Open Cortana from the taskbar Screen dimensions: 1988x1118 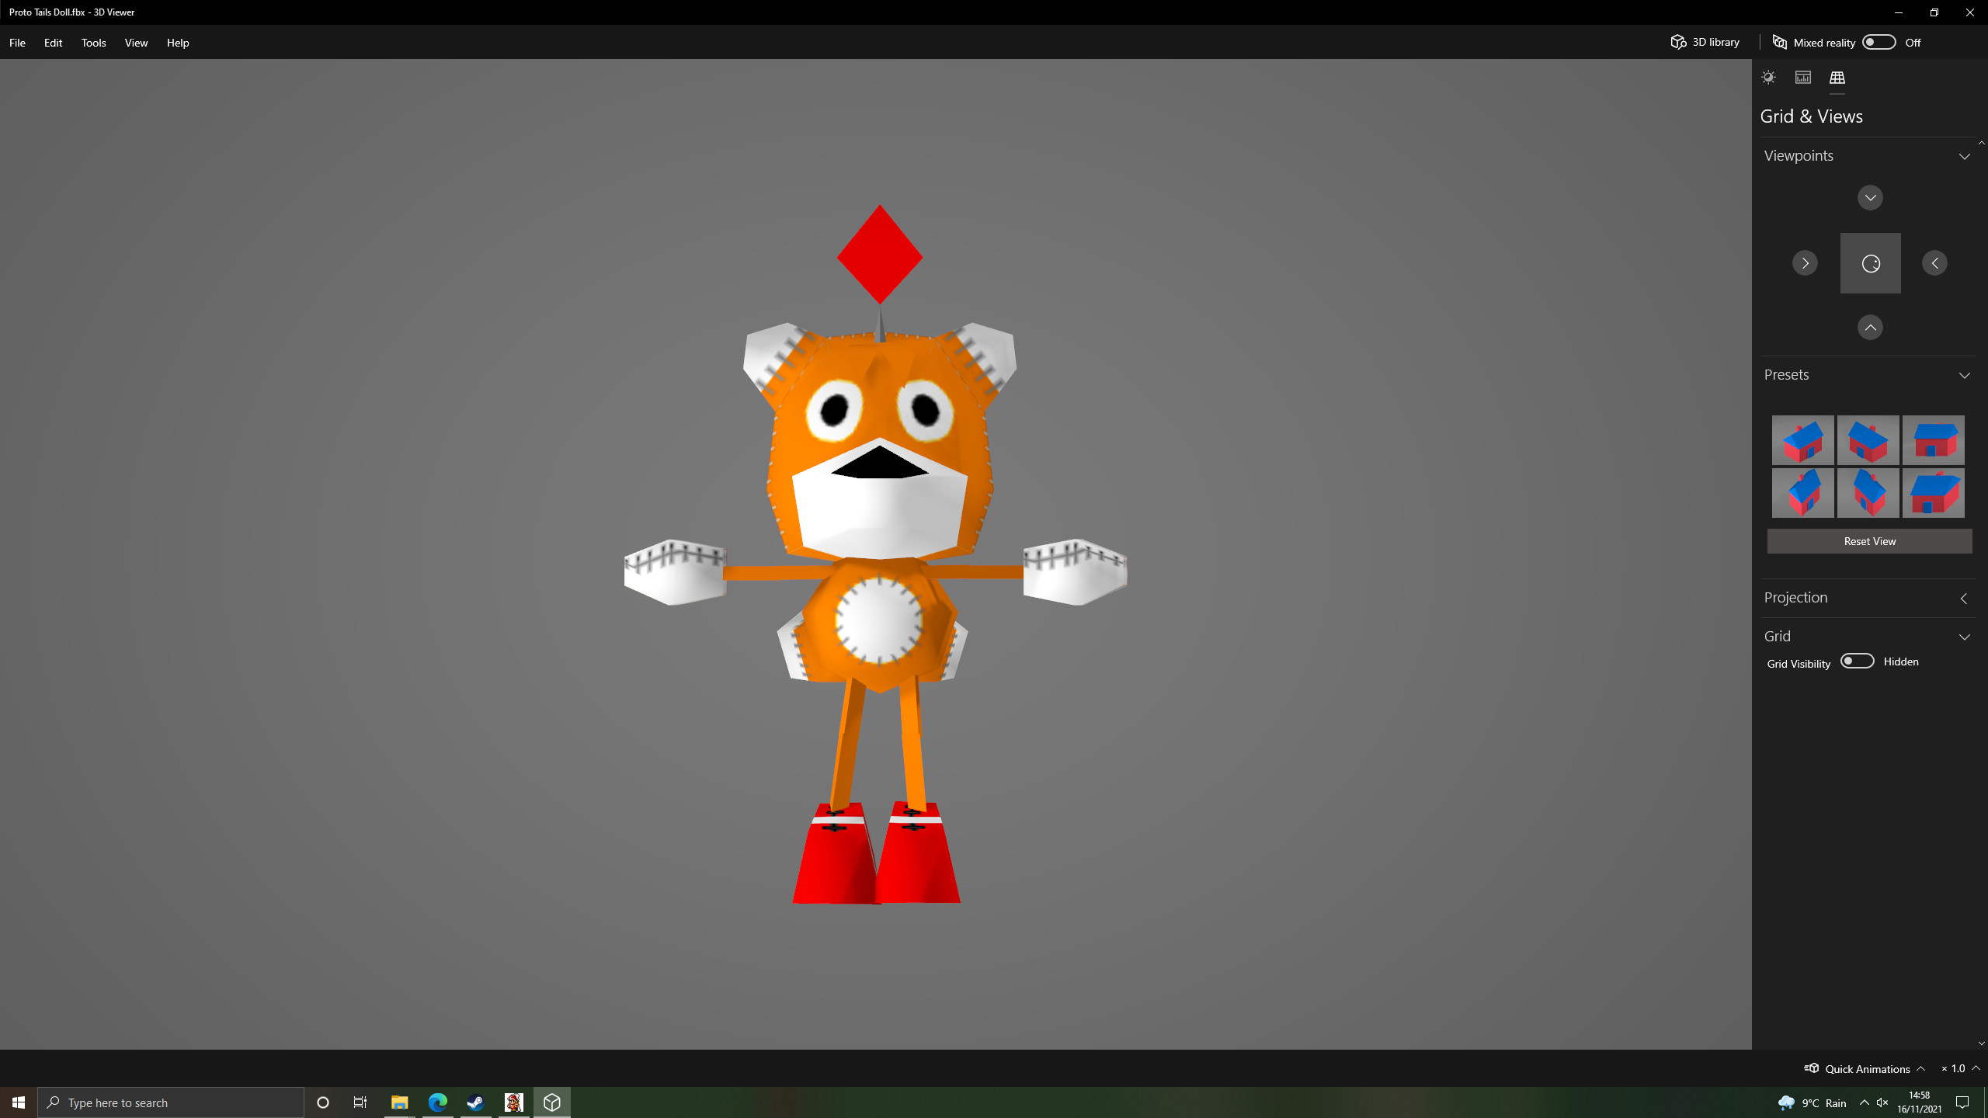point(323,1102)
